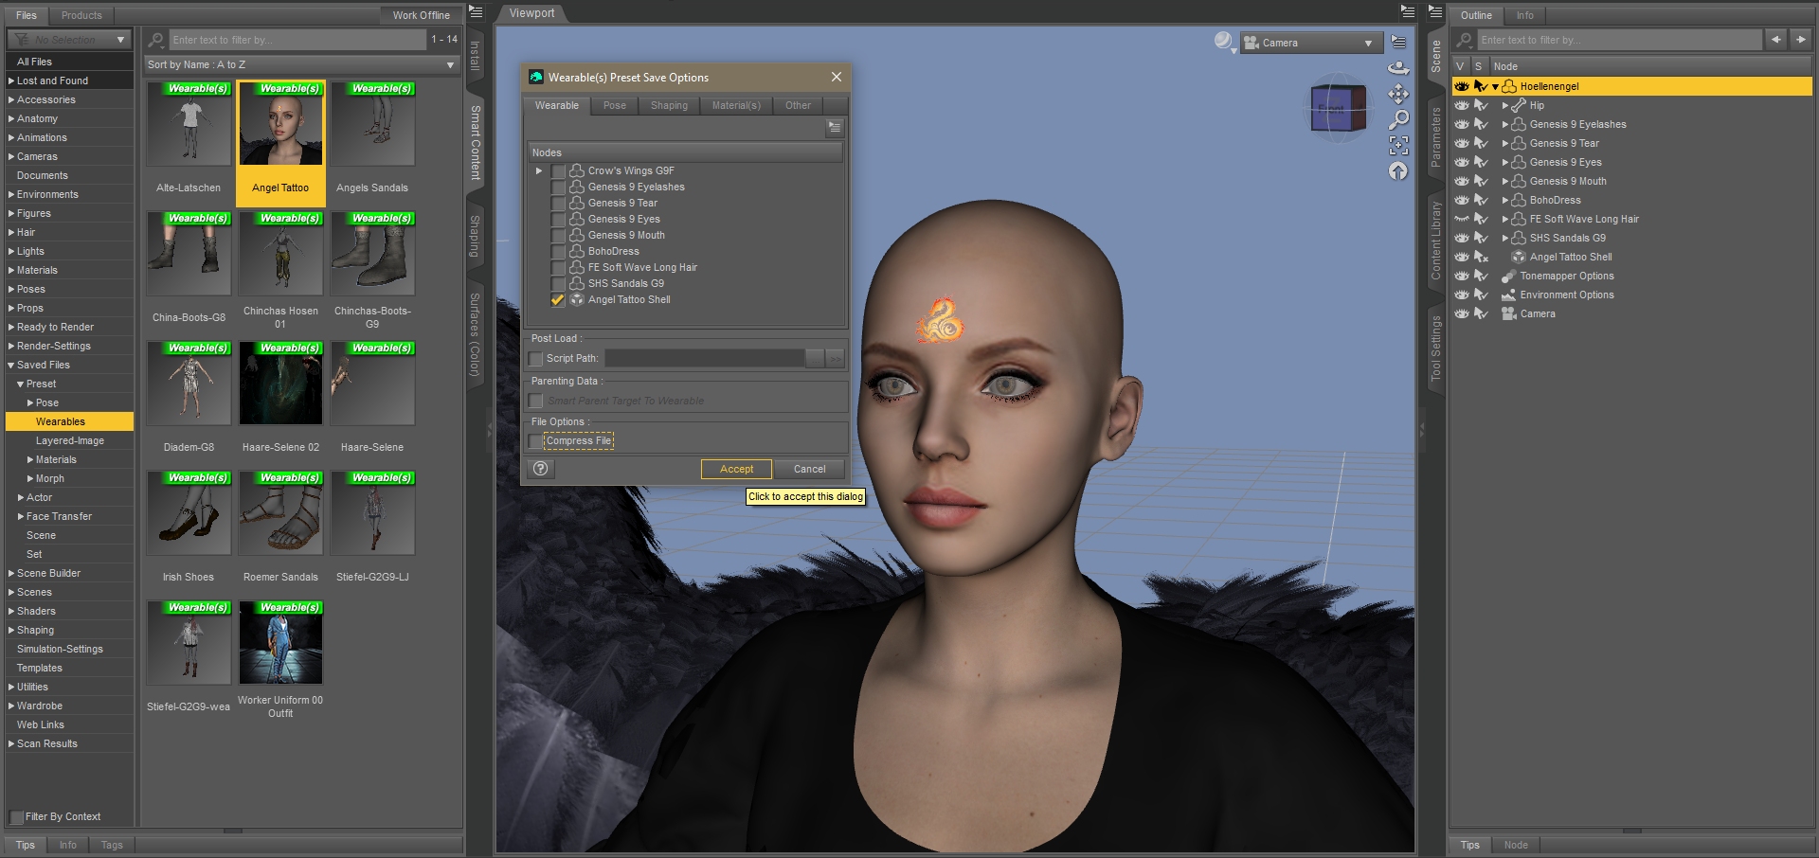Viewport: 1819px width, 858px height.
Task: Check the SHS Sandals G9 checkbox in dialog
Action: (558, 284)
